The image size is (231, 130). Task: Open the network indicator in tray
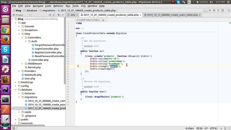coord(184,2)
